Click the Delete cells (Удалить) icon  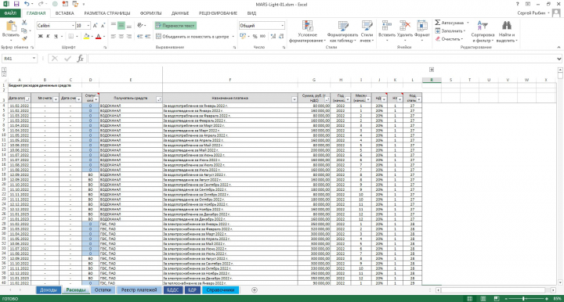pyautogui.click(x=405, y=26)
